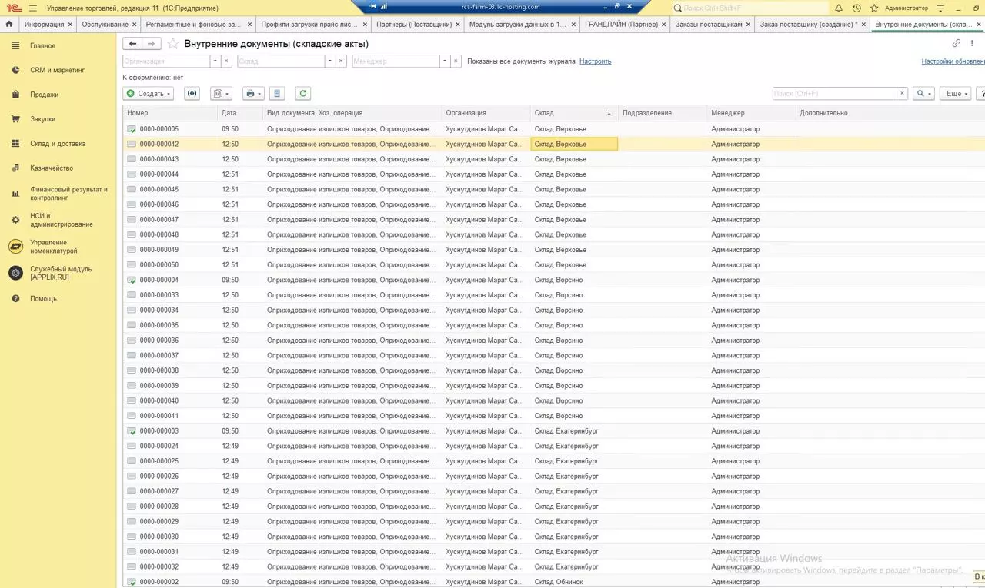Click the refresh list icon in toolbar
985x588 pixels.
click(303, 94)
